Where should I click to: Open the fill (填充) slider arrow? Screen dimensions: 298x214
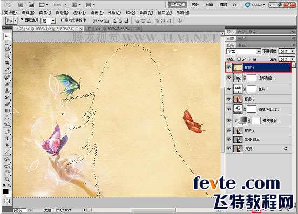tap(293, 59)
